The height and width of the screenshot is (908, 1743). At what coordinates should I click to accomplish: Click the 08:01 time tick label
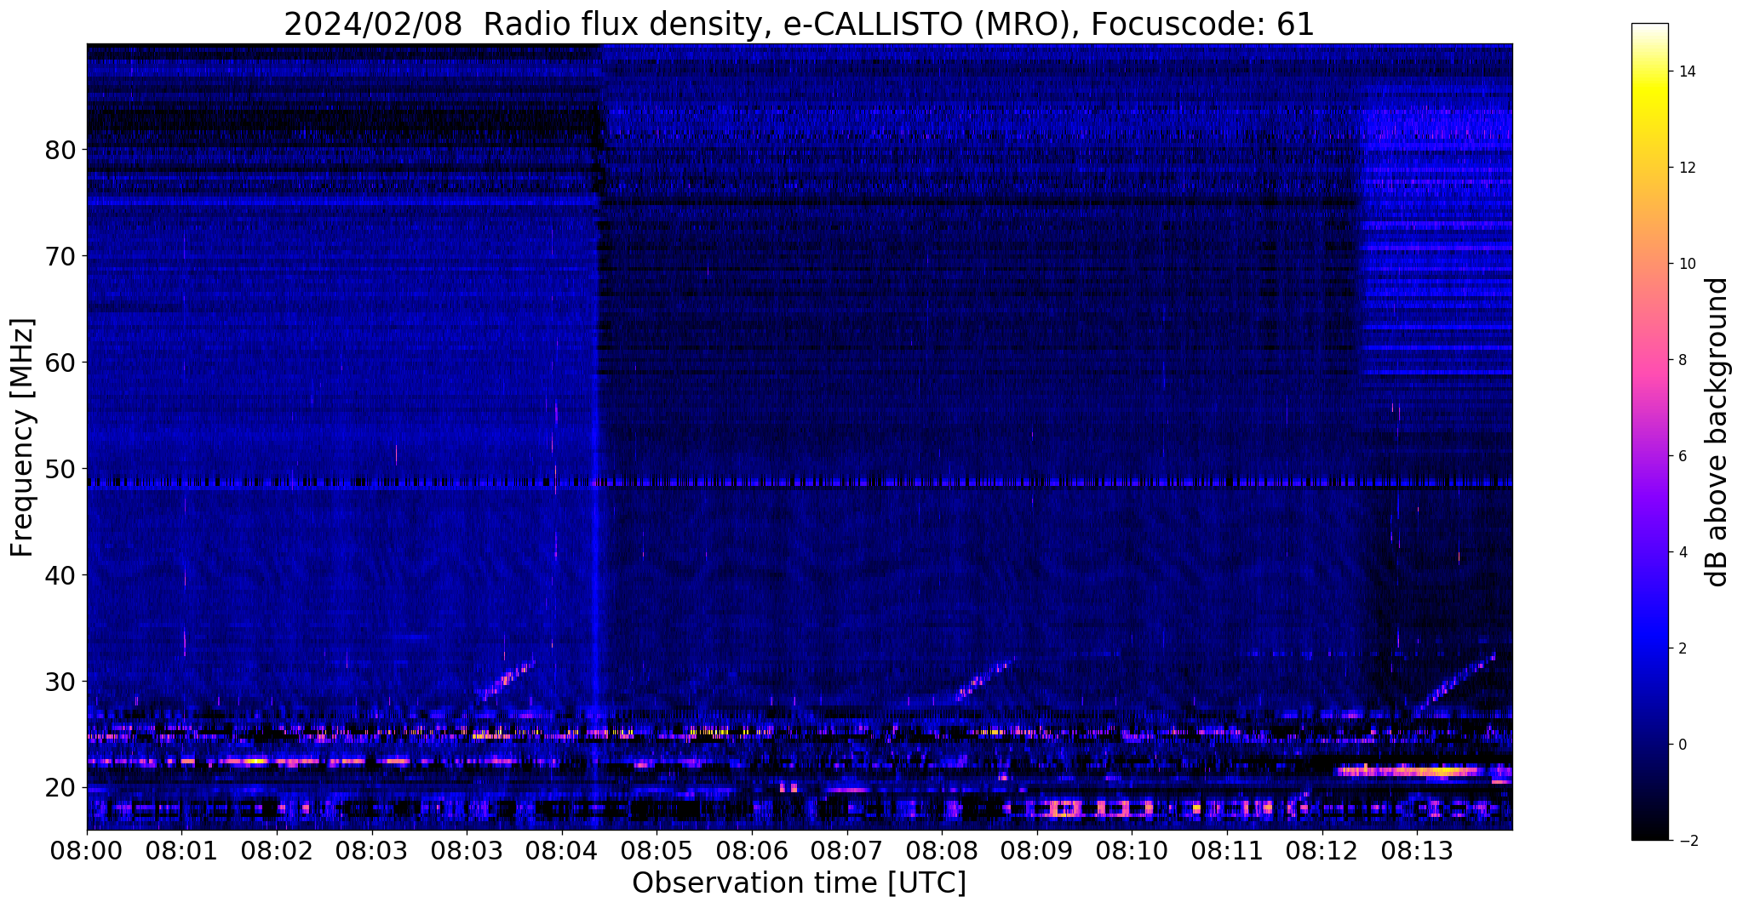(181, 851)
